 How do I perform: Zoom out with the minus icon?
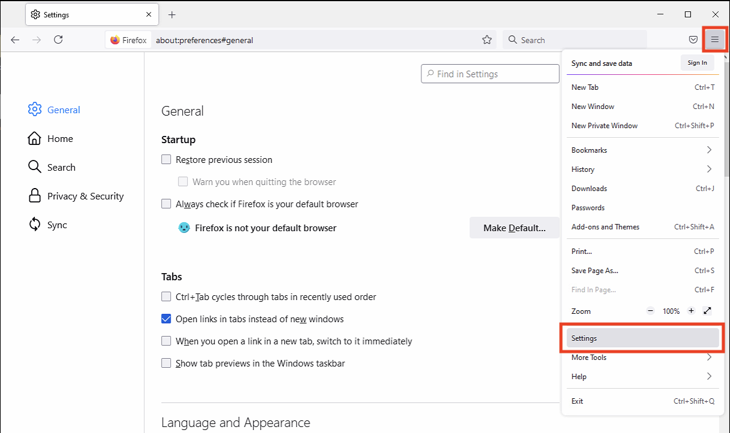pyautogui.click(x=651, y=311)
